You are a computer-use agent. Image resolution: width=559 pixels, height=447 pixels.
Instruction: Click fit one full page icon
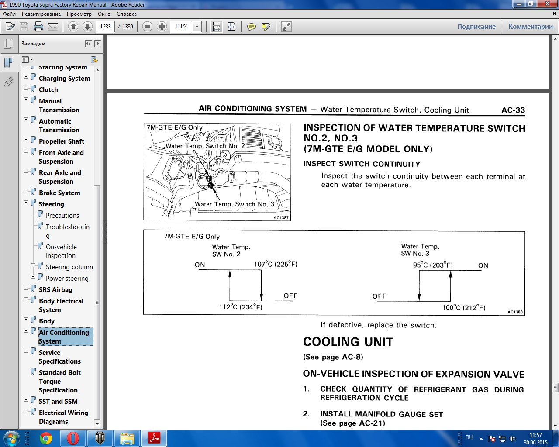pyautogui.click(x=231, y=27)
